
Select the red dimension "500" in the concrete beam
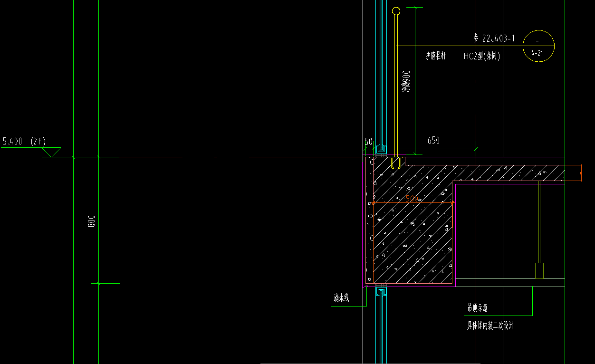412,199
